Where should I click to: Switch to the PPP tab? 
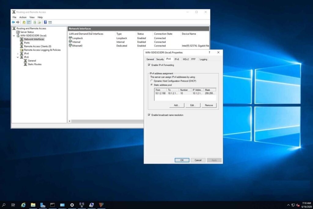tap(193, 59)
